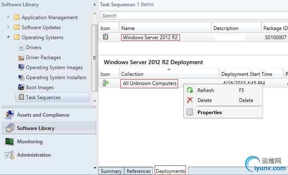Sort by the Description column header
The width and height of the screenshot is (288, 175).
pos(236,28)
